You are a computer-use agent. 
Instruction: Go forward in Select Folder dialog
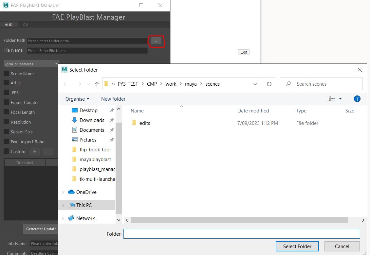(78, 84)
